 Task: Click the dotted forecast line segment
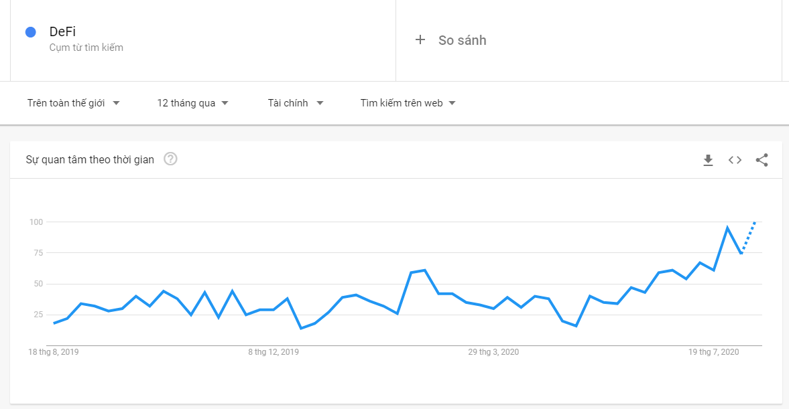point(749,236)
